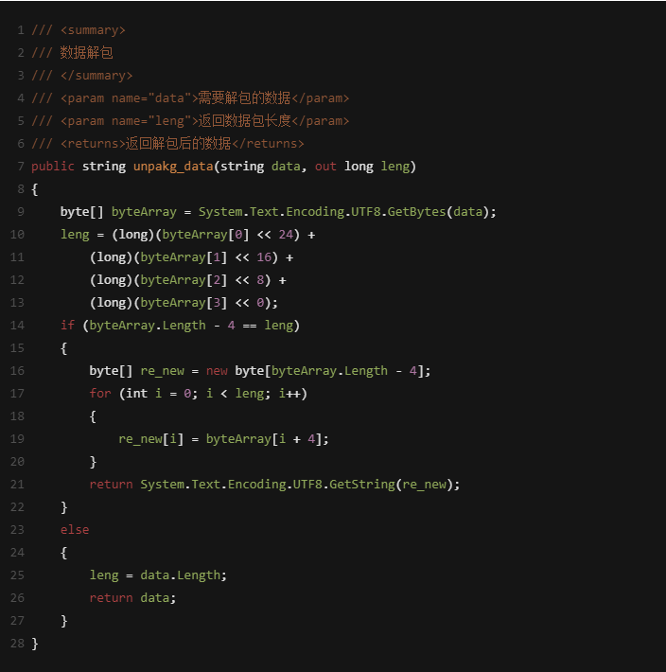
Task: Click 'leng' assignment on line 10
Action: 75,235
